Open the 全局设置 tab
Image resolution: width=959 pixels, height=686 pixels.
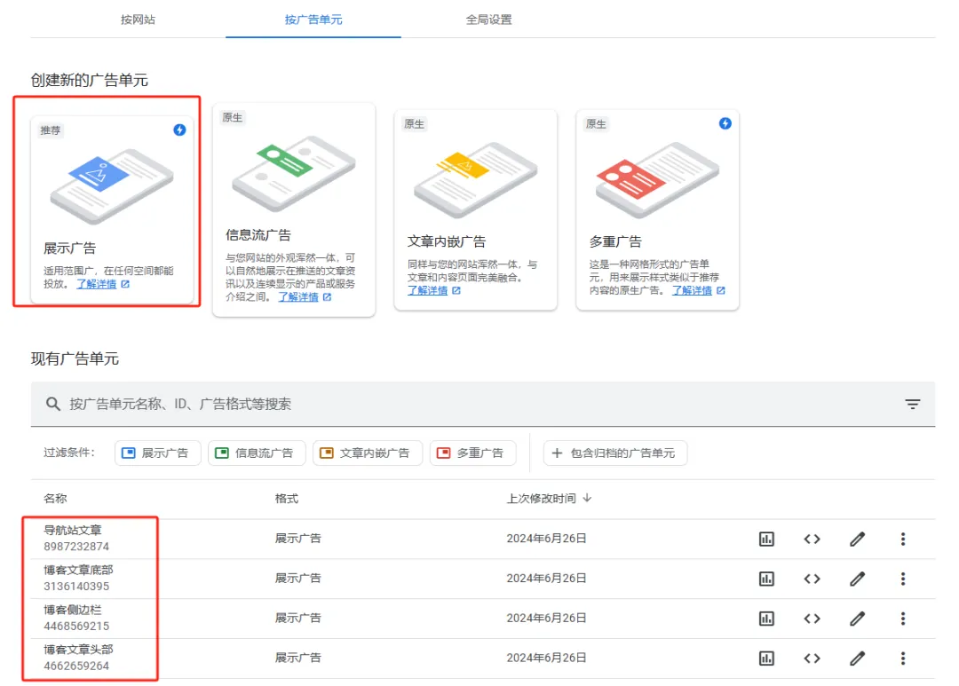[x=486, y=19]
